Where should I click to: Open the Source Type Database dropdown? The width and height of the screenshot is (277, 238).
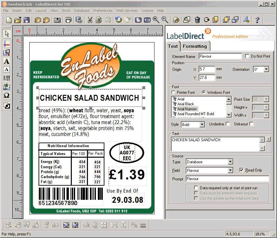click(230, 162)
